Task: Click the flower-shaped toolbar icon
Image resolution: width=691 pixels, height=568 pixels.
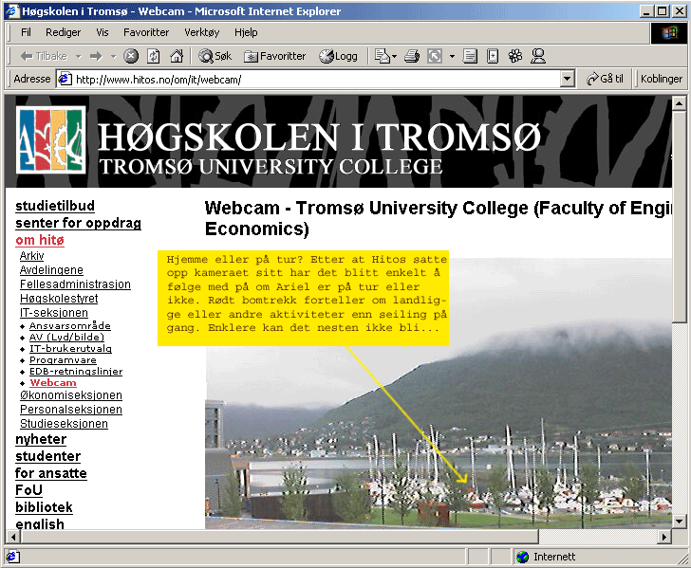Action: point(514,56)
